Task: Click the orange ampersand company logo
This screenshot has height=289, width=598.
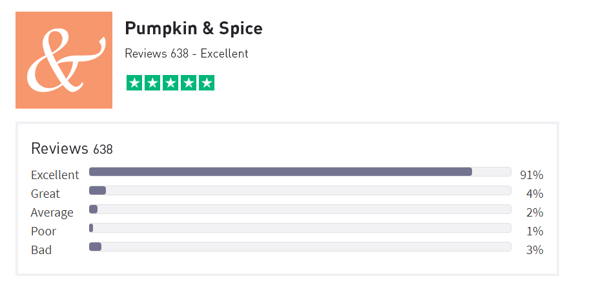Action: pos(64,60)
